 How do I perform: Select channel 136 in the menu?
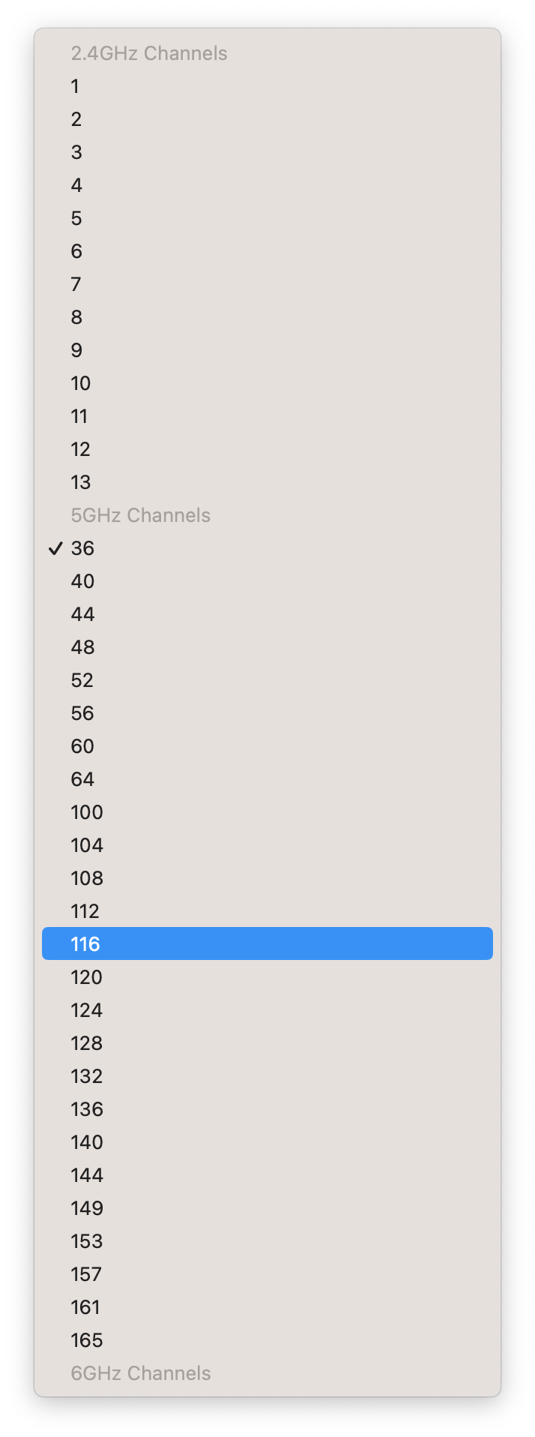pyautogui.click(x=86, y=1109)
